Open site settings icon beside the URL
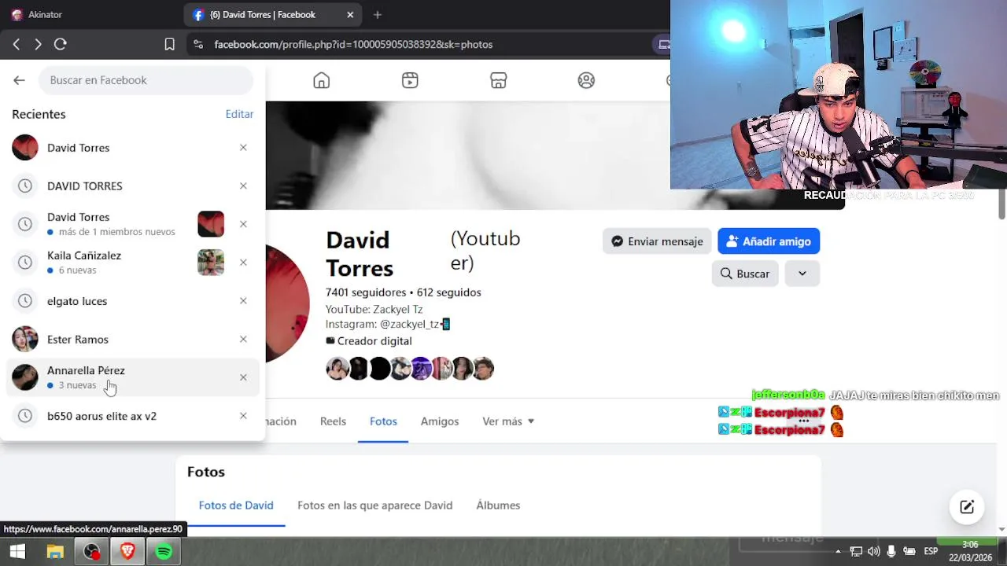The height and width of the screenshot is (566, 1007). [x=198, y=45]
